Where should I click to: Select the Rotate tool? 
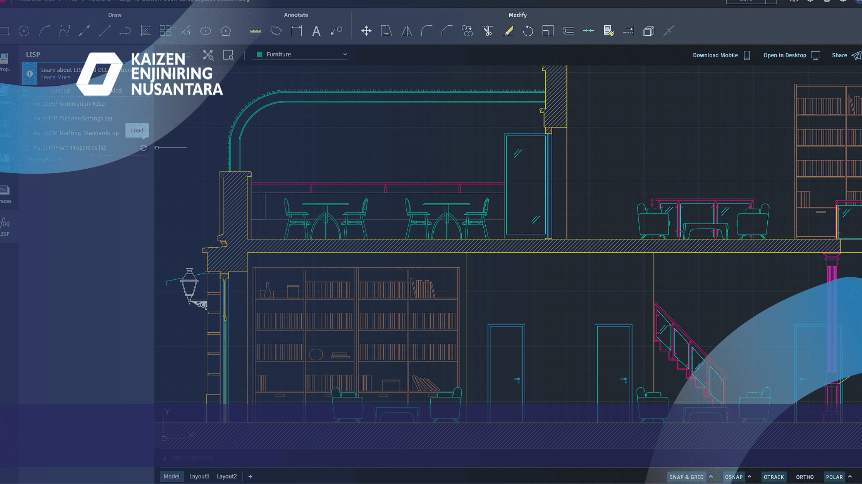tap(528, 31)
